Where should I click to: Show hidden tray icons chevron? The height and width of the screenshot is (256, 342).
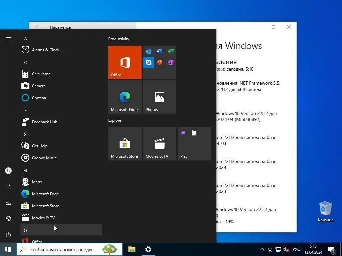pyautogui.click(x=262, y=249)
